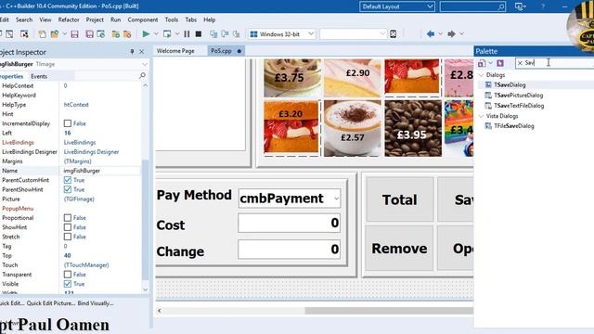Click the coffee beans £3.95 image
Viewport: 594px width, 334px height.
(x=413, y=128)
